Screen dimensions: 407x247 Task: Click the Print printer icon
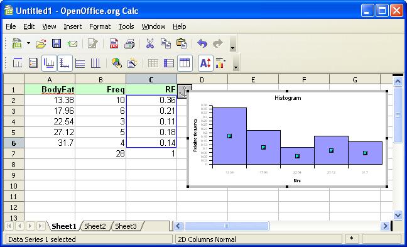(129, 43)
